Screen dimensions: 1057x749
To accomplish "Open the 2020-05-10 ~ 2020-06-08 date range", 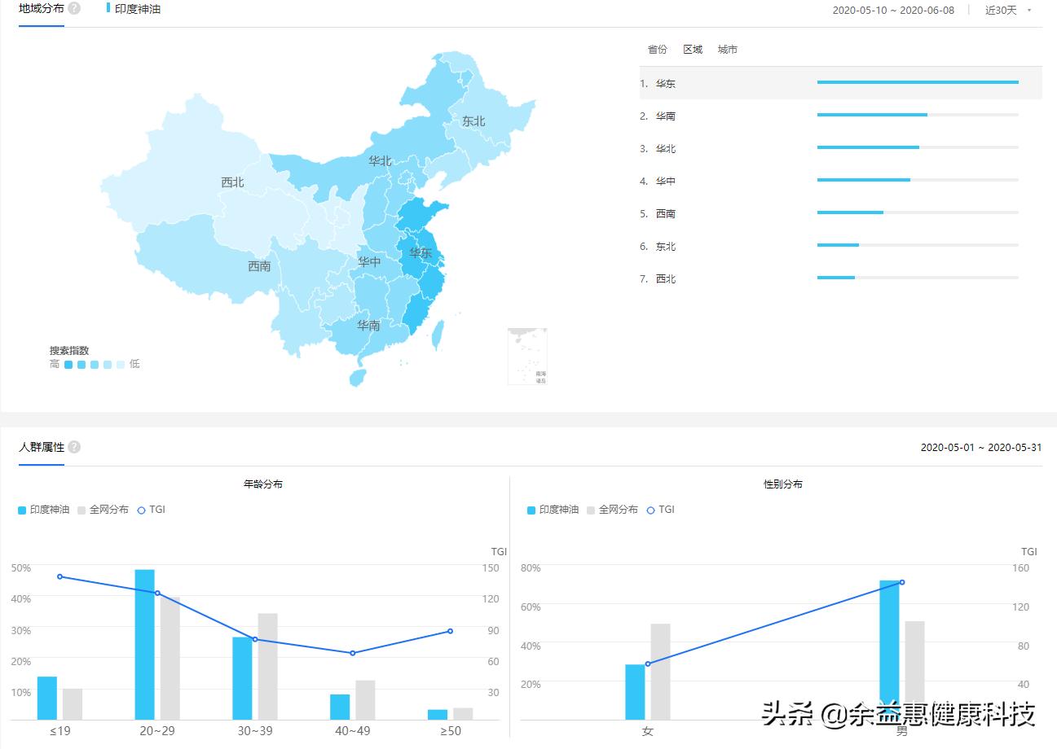I will [895, 10].
